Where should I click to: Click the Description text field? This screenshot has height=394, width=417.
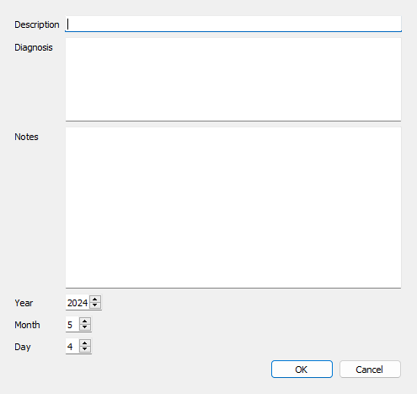click(x=233, y=24)
